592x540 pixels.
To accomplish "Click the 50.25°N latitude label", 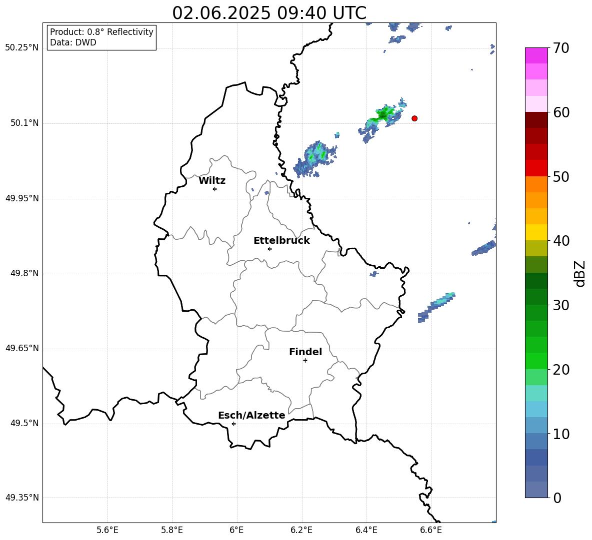I will coord(22,48).
